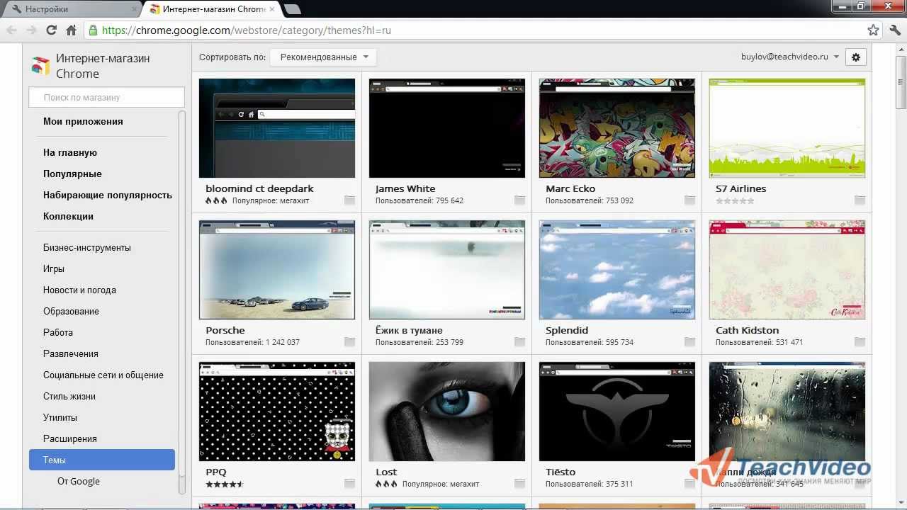Open the new tab button
Image resolution: width=907 pixels, height=510 pixels.
click(x=292, y=9)
